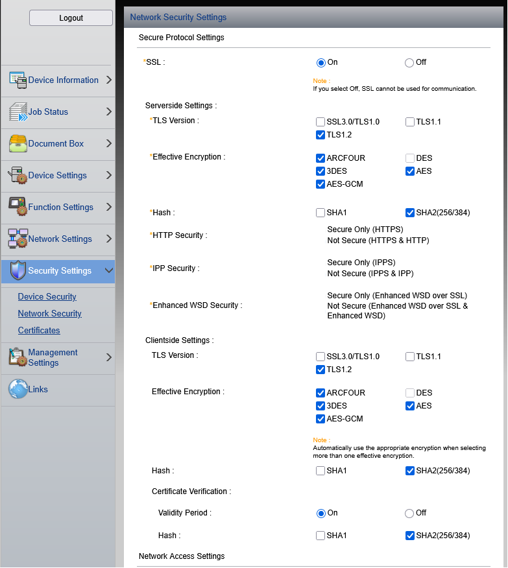The width and height of the screenshot is (508, 568).
Task: Click the Links globe icon
Action: tap(18, 390)
